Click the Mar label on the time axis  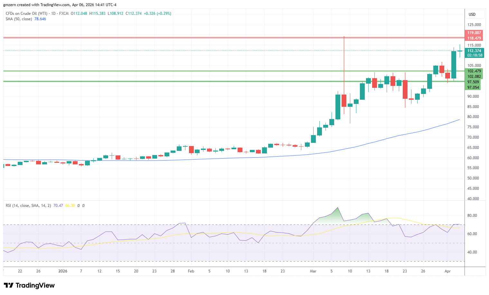(x=313, y=271)
